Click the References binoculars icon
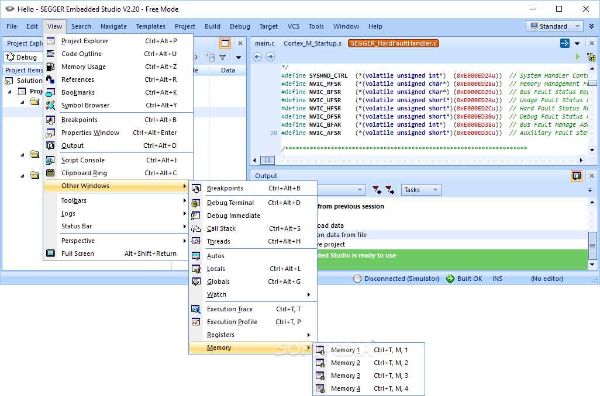 point(50,79)
